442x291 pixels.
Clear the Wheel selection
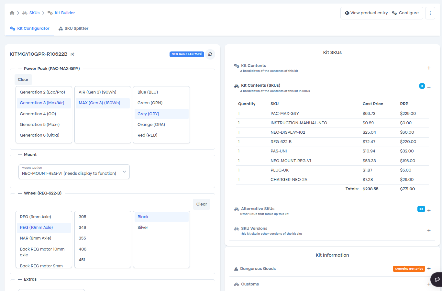point(202,204)
